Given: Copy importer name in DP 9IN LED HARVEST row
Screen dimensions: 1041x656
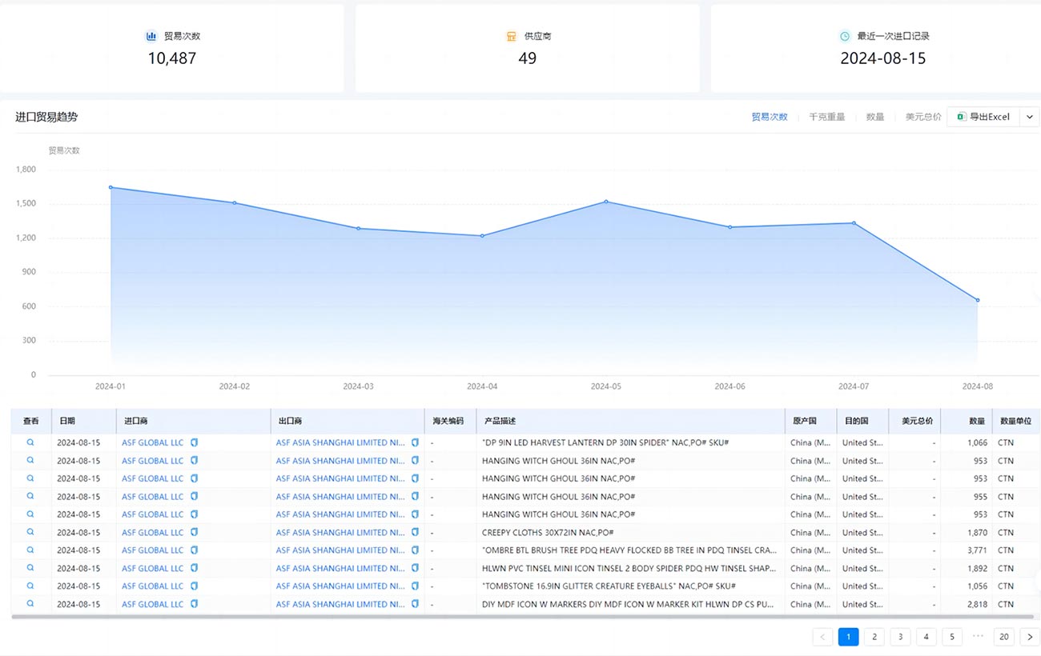Looking at the screenshot, I should 194,442.
